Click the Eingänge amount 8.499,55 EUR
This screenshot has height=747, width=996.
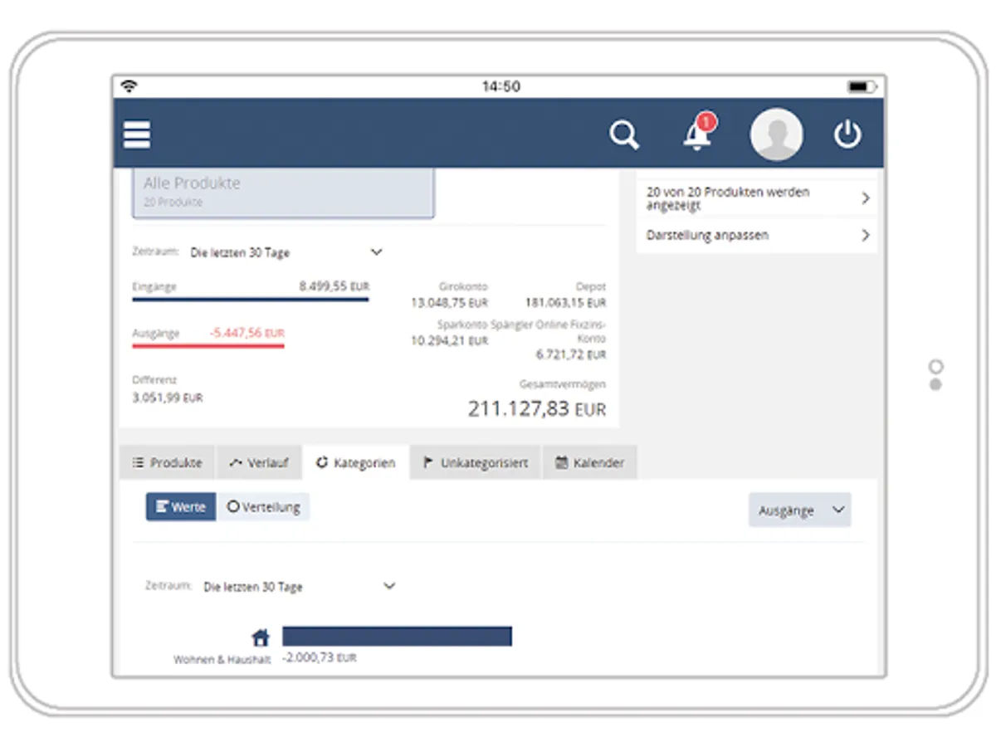coord(334,286)
